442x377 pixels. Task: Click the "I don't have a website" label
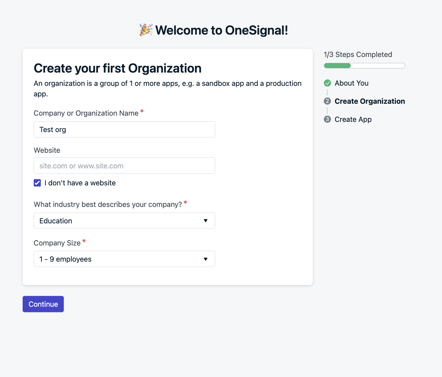(x=80, y=183)
